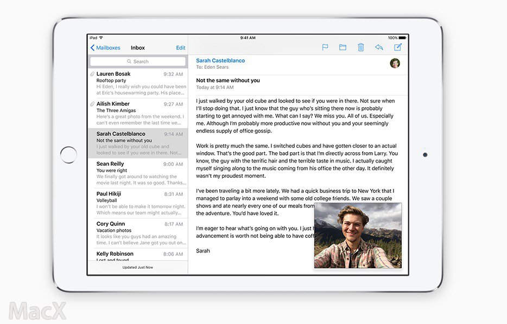Viewport: 507px width, 324px height.
Task: Tap the picture-in-picture video window
Action: click(x=358, y=236)
